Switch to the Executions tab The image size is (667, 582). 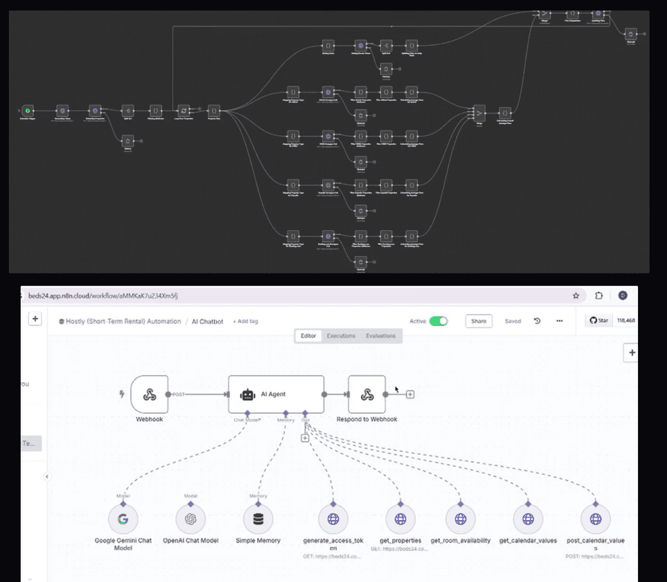click(x=341, y=336)
